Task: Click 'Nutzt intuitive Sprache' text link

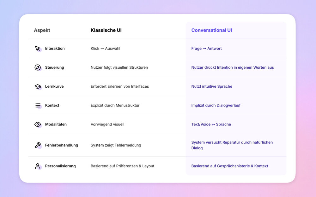Action: [211, 86]
